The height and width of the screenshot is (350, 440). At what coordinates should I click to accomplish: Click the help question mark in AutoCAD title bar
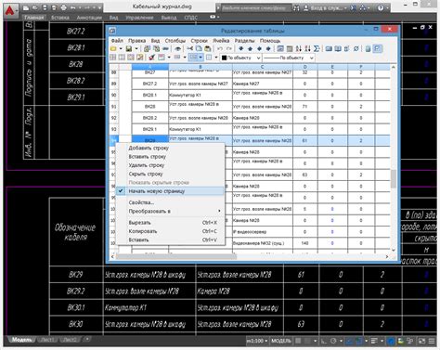tap(381, 7)
